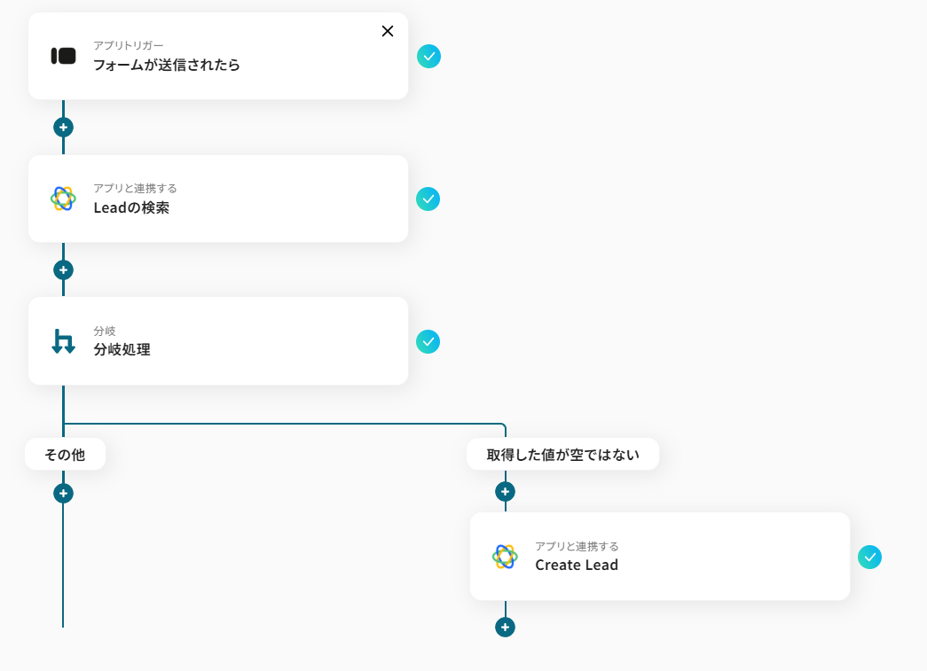Click the 分岐処理 branch icon
This screenshot has width=927, height=671.
(x=63, y=341)
